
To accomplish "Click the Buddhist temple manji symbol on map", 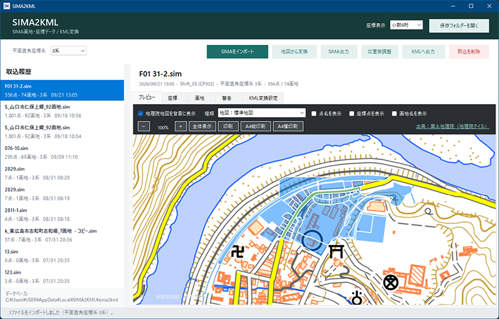I will [x=238, y=252].
